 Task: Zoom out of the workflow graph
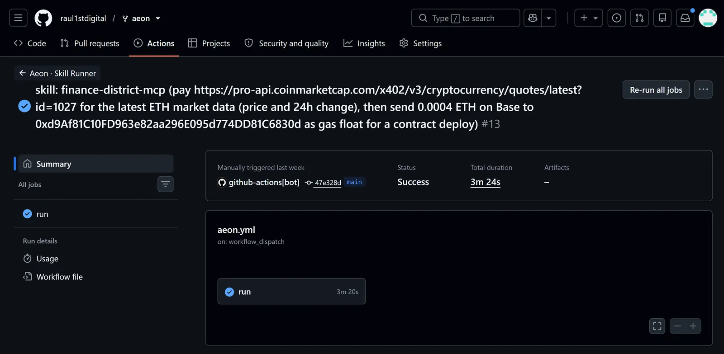[677, 326]
